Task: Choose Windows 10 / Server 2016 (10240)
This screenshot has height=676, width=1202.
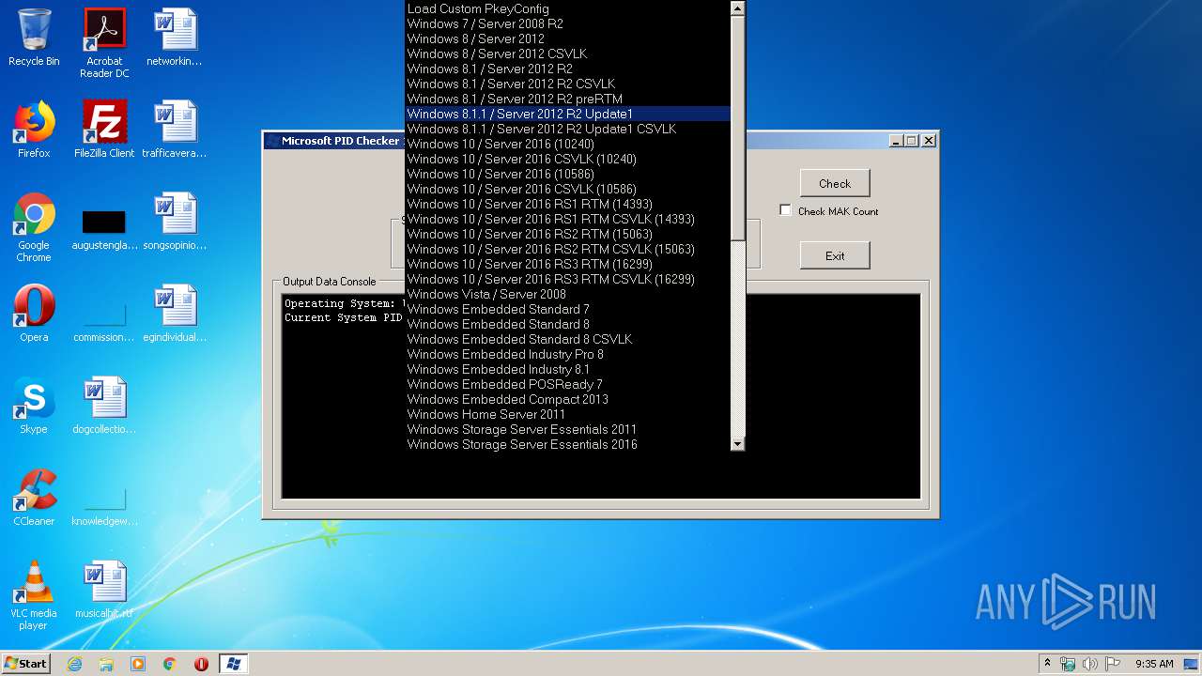Action: [567, 144]
